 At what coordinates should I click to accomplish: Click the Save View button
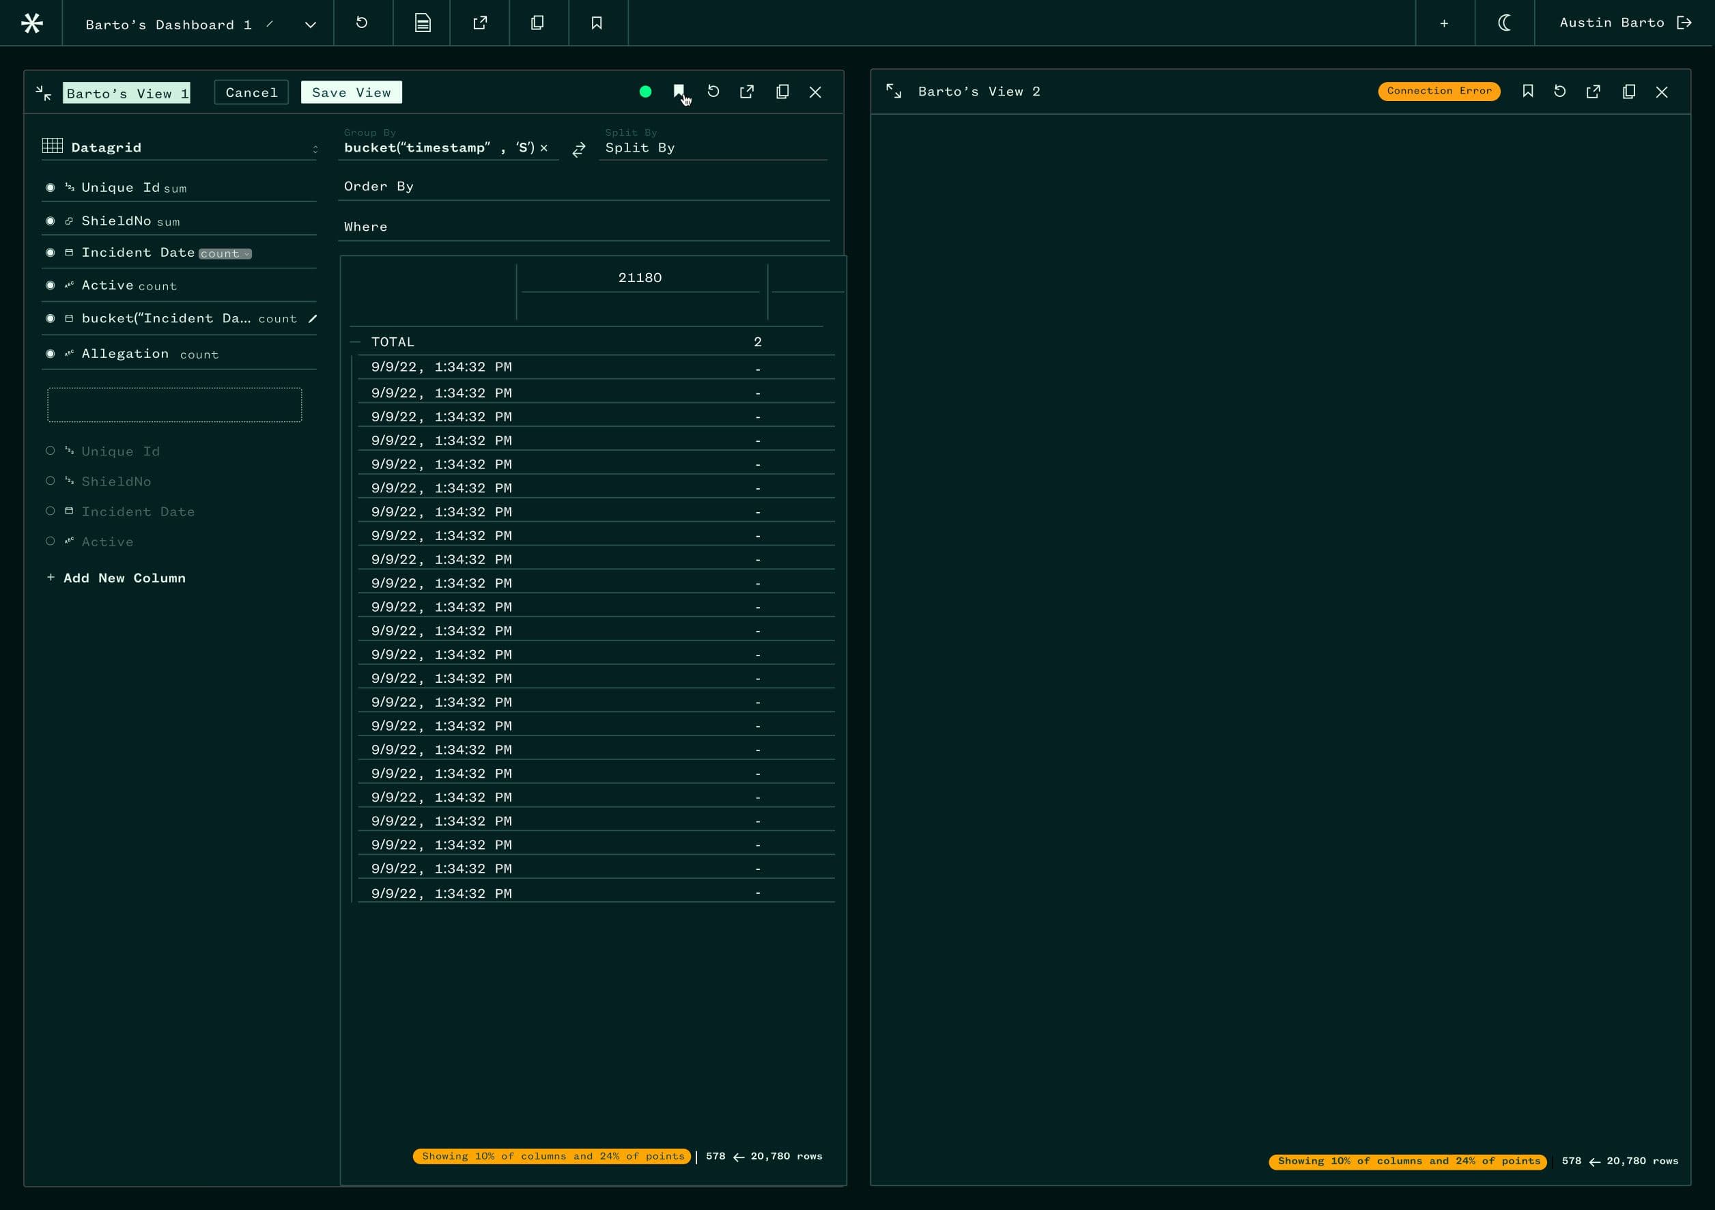(351, 92)
